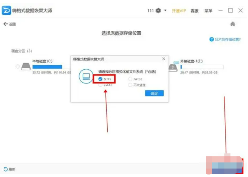Click the home icon at top right

pyautogui.click(x=232, y=24)
